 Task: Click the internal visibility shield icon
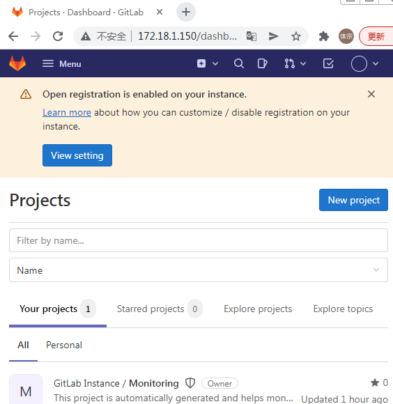click(190, 383)
